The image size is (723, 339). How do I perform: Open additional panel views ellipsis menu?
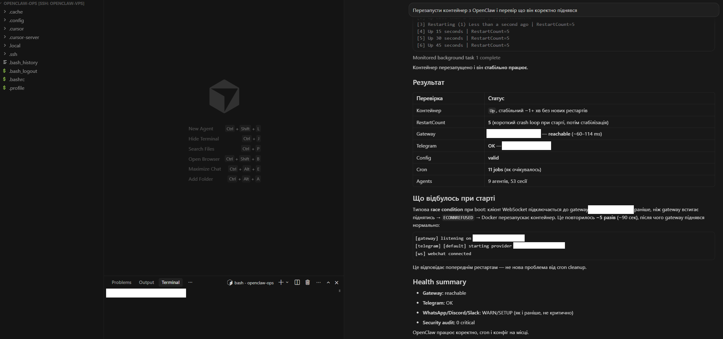pyautogui.click(x=190, y=282)
